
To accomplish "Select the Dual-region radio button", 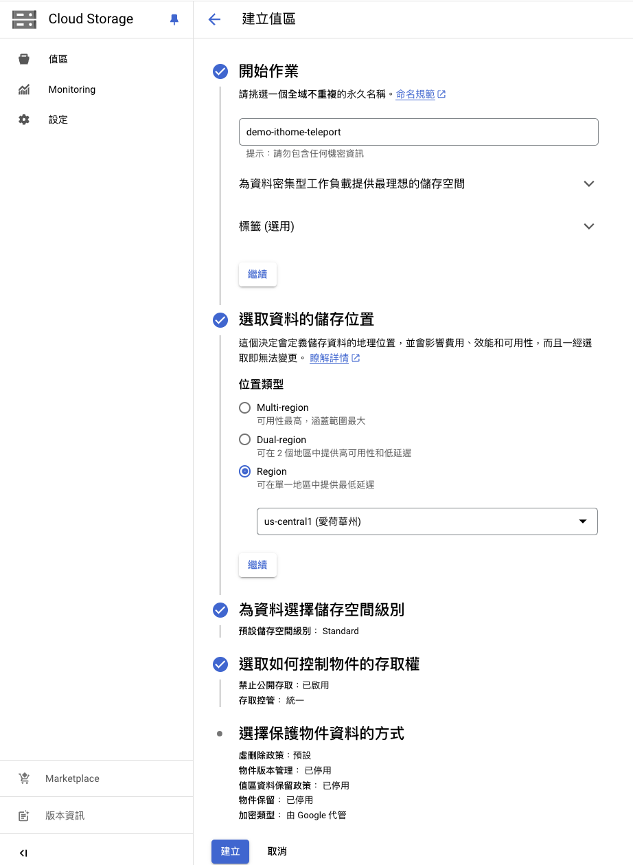I will pos(244,439).
